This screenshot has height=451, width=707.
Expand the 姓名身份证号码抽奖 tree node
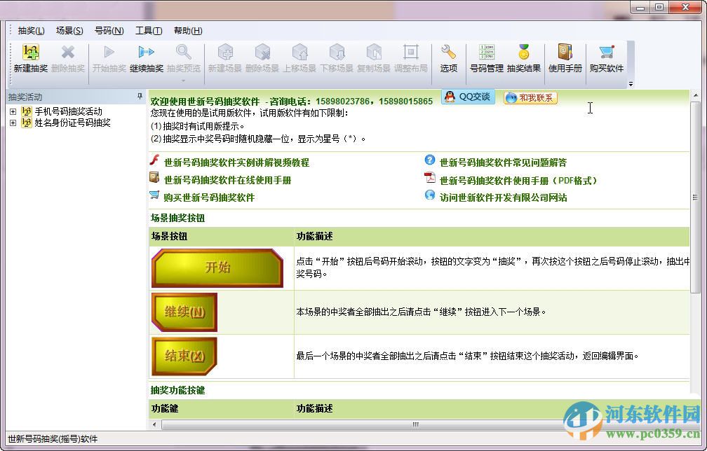[x=13, y=123]
